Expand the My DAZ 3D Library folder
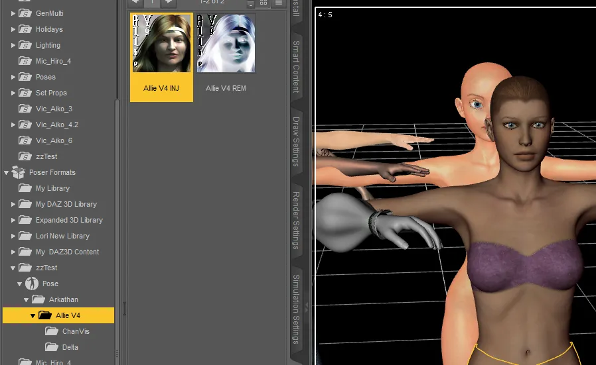This screenshot has height=365, width=596. (x=13, y=204)
